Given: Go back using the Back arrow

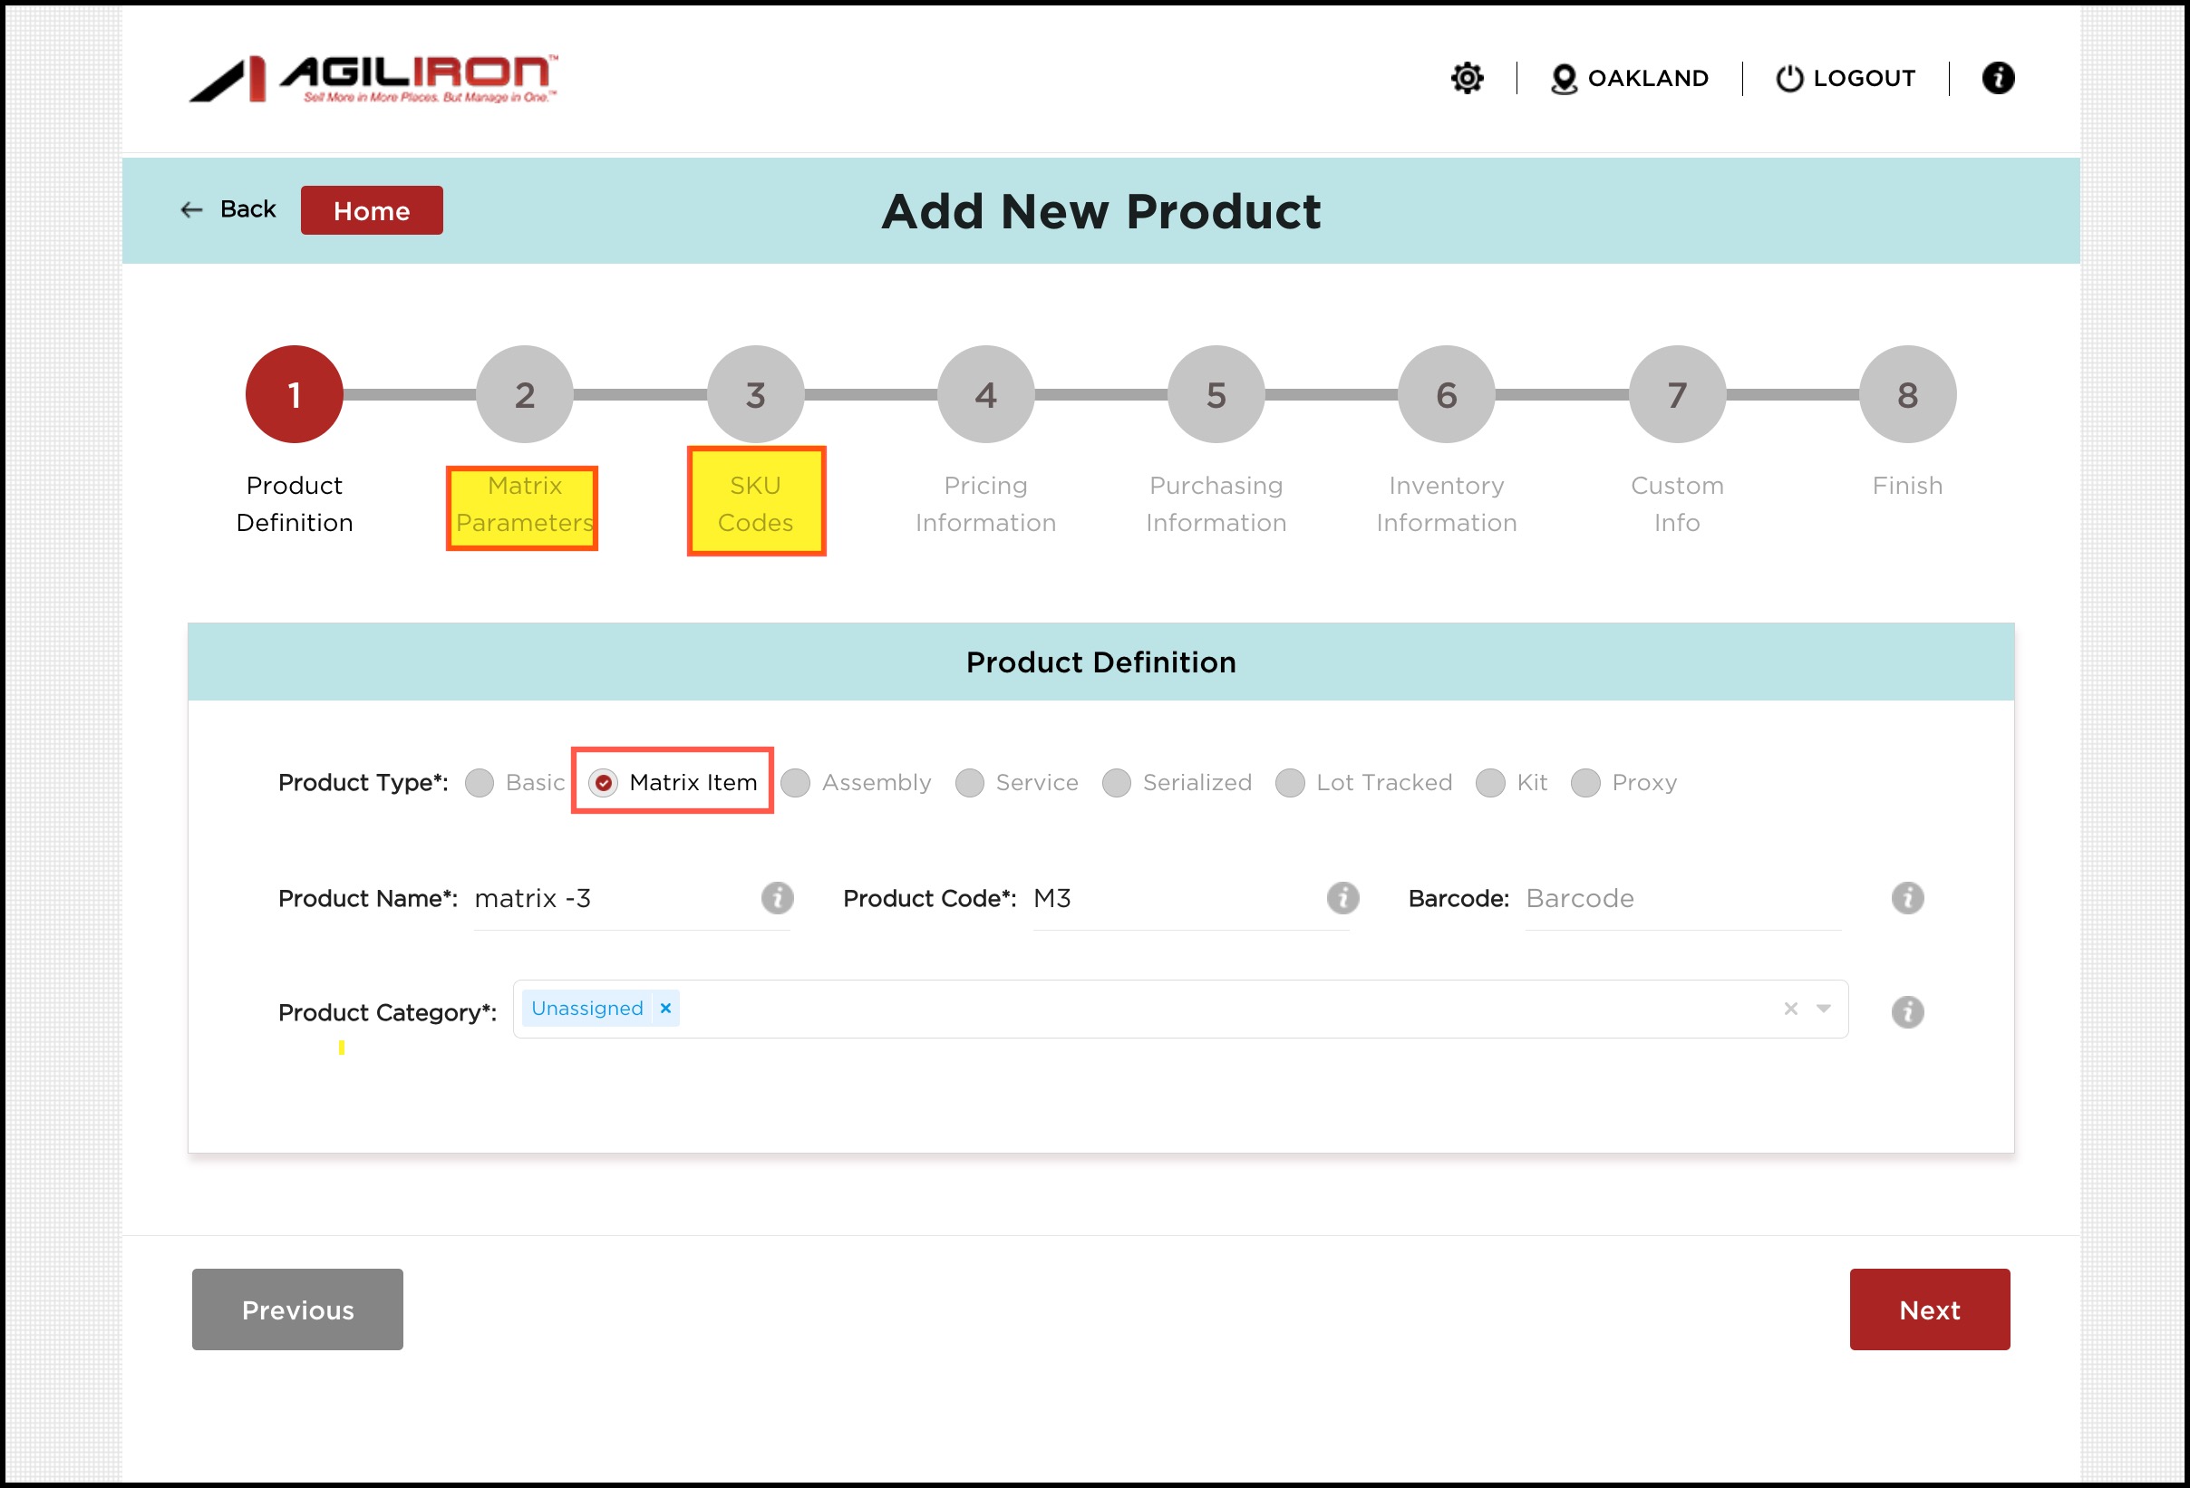Looking at the screenshot, I should pyautogui.click(x=192, y=209).
